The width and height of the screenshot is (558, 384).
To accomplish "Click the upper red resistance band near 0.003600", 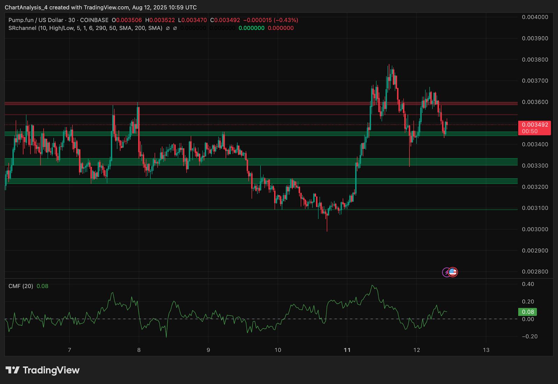I will click(x=261, y=103).
